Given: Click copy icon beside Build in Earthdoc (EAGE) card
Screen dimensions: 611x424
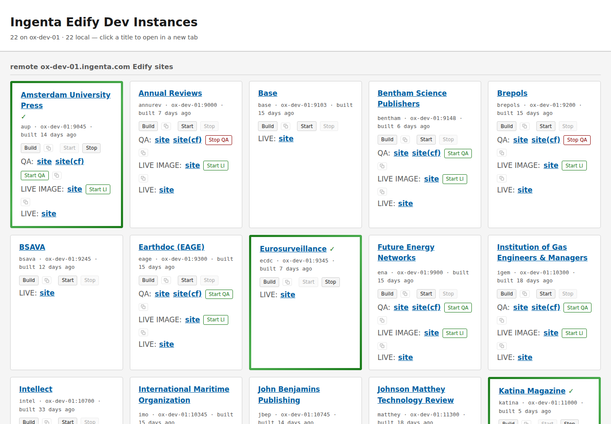Looking at the screenshot, I should pos(166,280).
